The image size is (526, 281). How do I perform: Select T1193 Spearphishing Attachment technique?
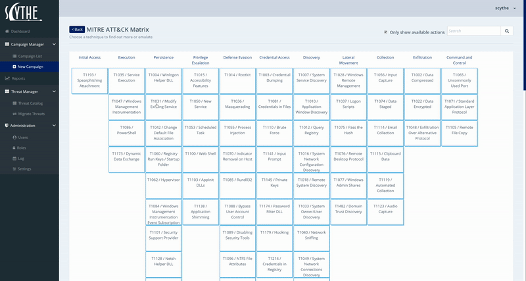pos(89,81)
